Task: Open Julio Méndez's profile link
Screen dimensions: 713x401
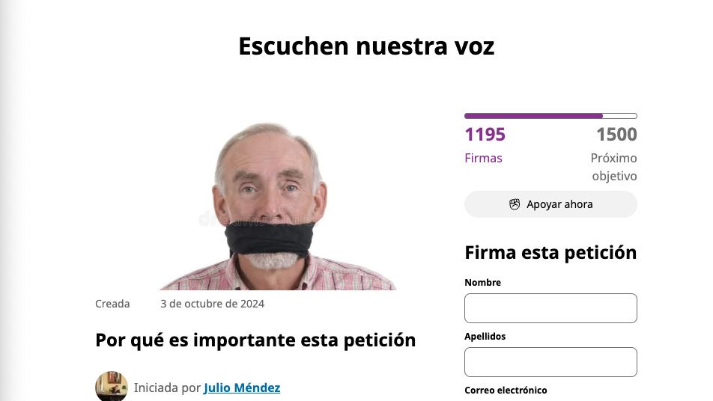Action: pos(242,388)
